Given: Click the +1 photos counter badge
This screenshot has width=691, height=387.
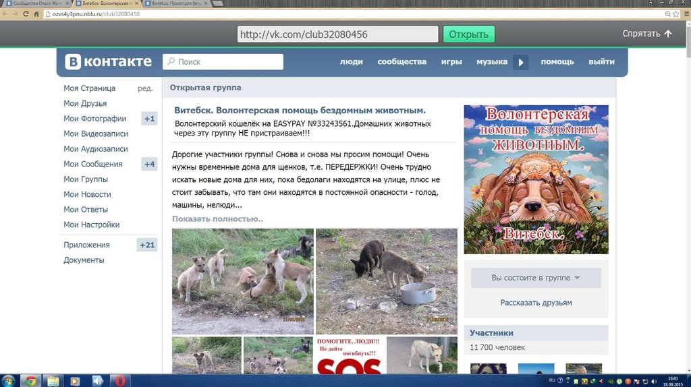Looking at the screenshot, I should (x=149, y=119).
